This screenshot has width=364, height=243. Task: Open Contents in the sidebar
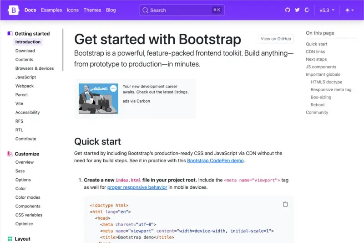pos(24,60)
